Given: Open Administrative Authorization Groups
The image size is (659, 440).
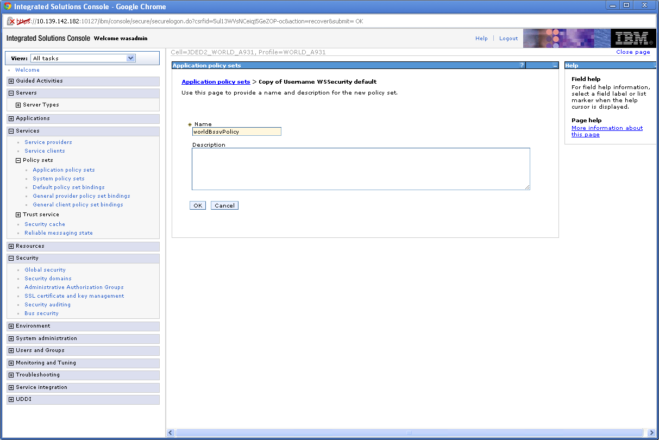Looking at the screenshot, I should click(74, 287).
